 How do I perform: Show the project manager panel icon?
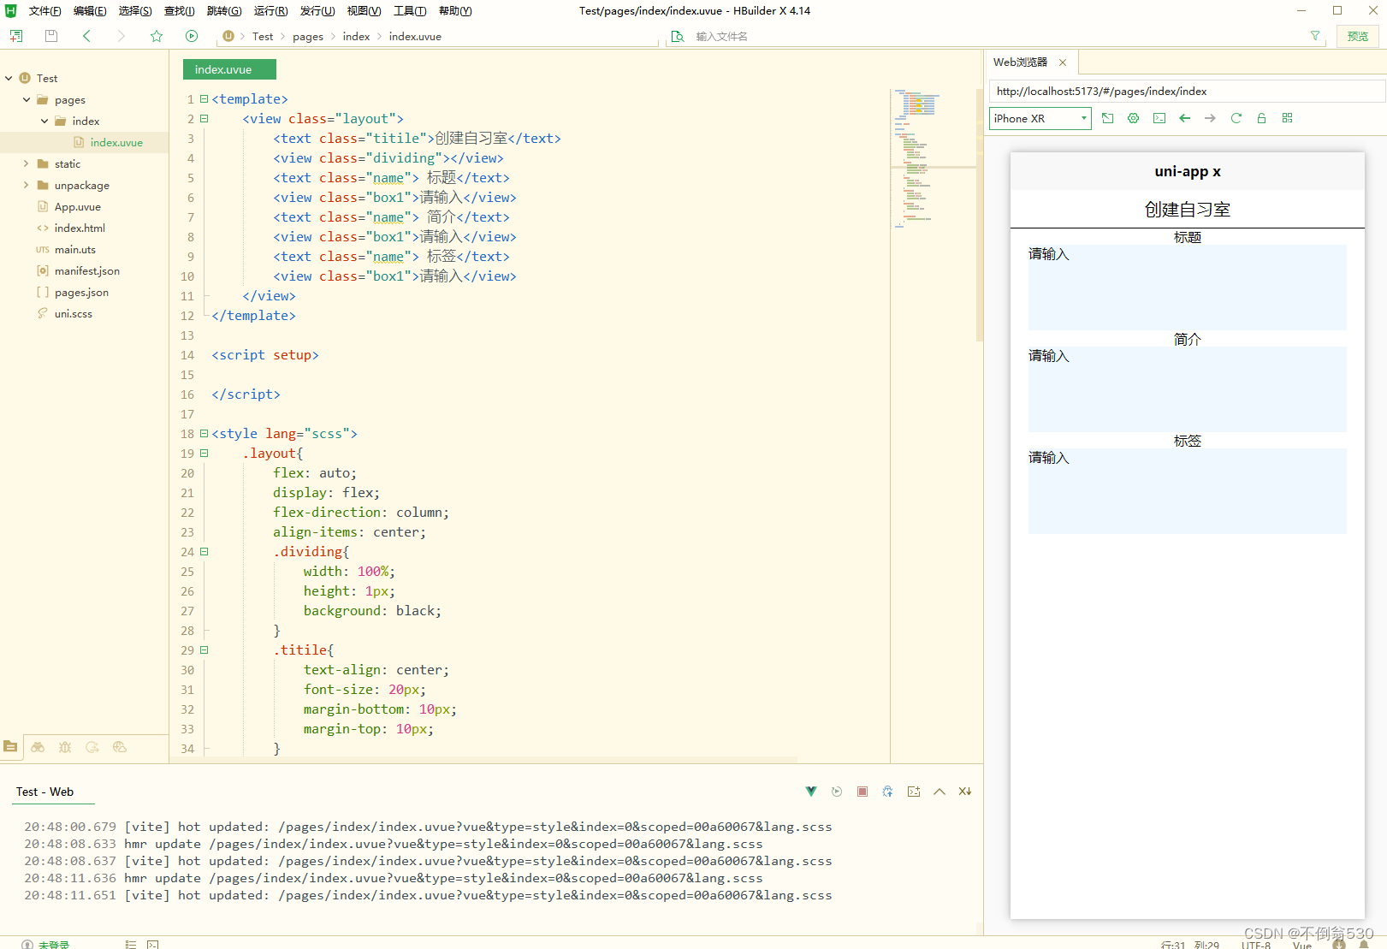pos(10,746)
